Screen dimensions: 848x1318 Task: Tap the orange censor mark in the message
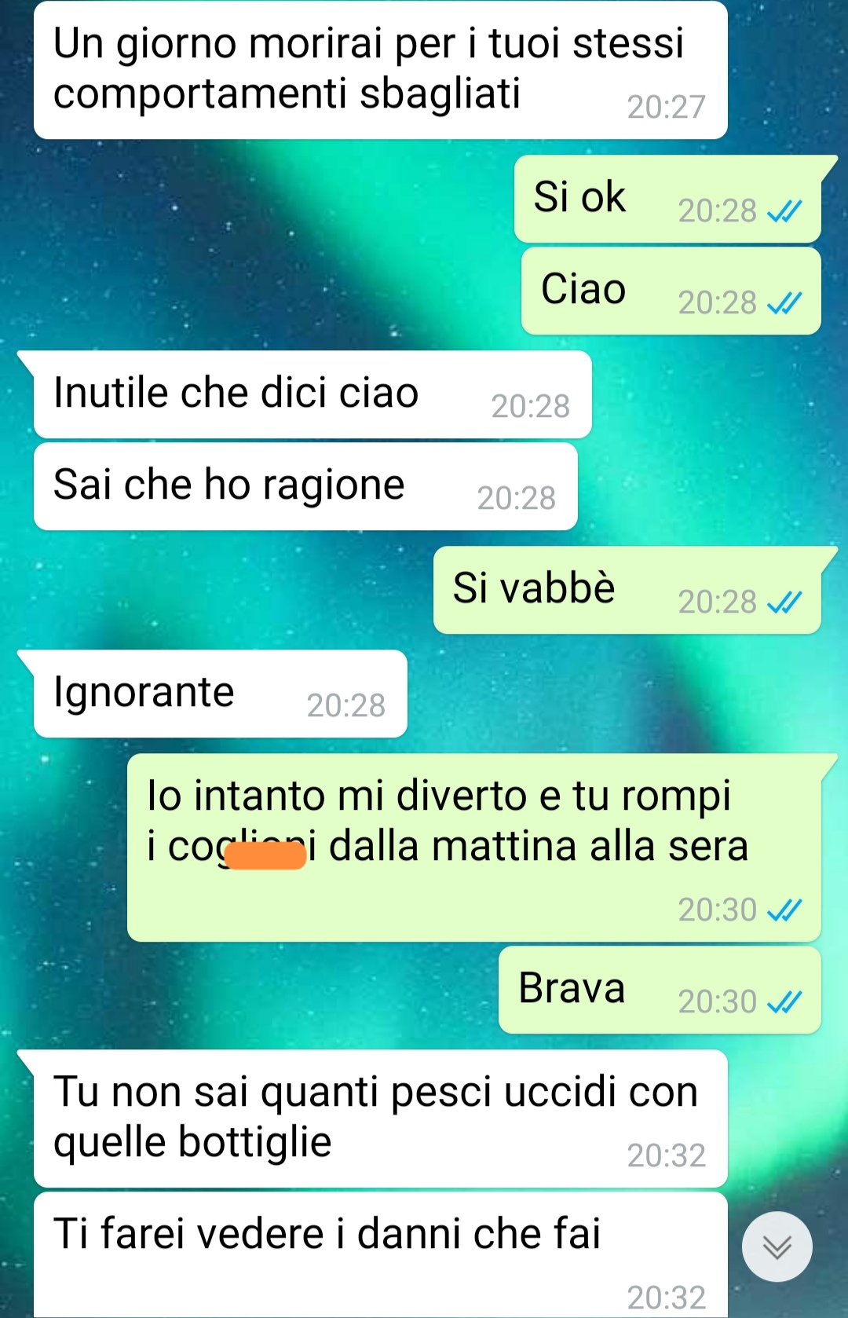pos(265,855)
